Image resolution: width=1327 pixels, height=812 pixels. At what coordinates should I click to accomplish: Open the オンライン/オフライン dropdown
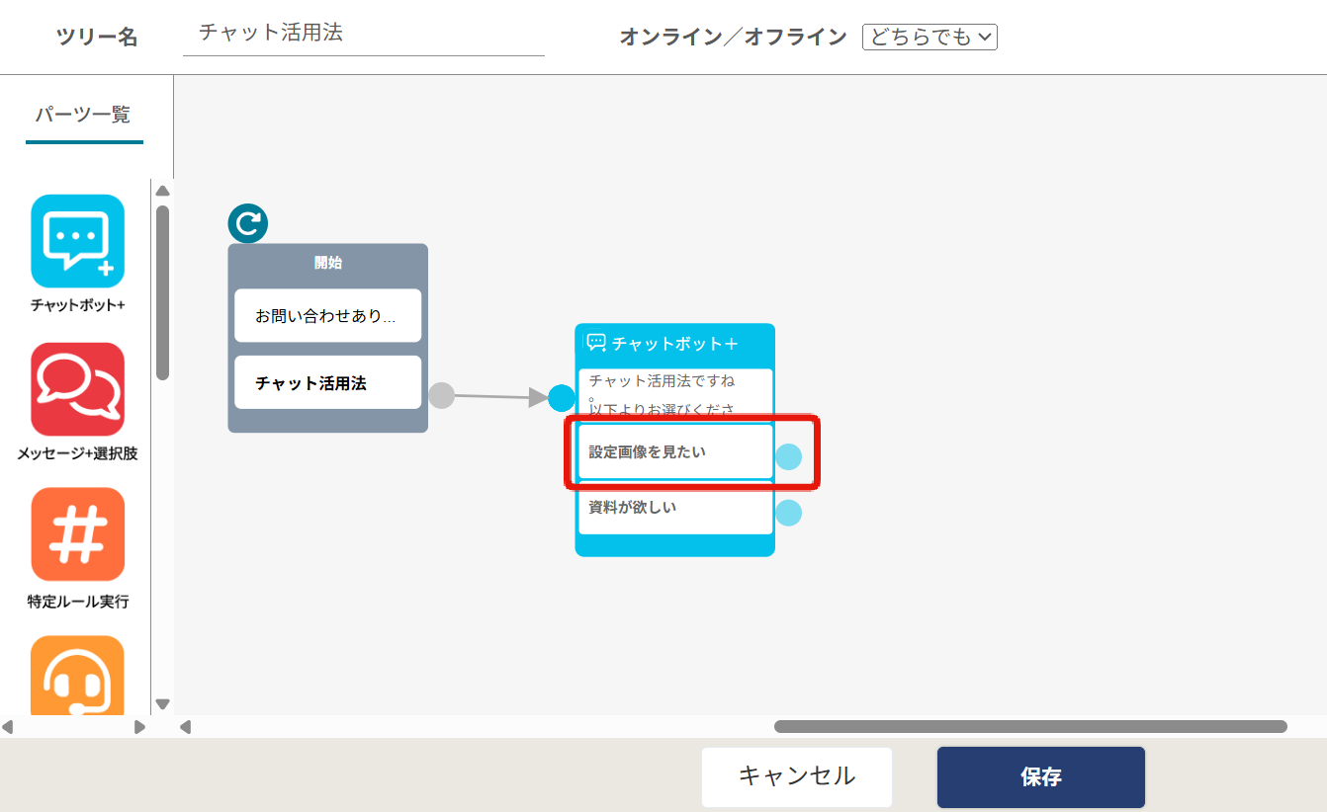click(x=929, y=38)
